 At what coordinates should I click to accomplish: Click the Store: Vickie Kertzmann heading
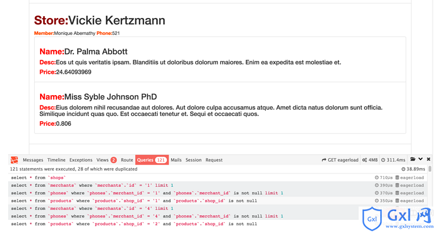(x=99, y=20)
